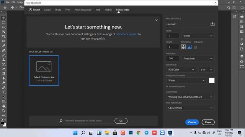Click the Create button
Image resolution: width=245 pixels, height=137 pixels.
point(192,122)
